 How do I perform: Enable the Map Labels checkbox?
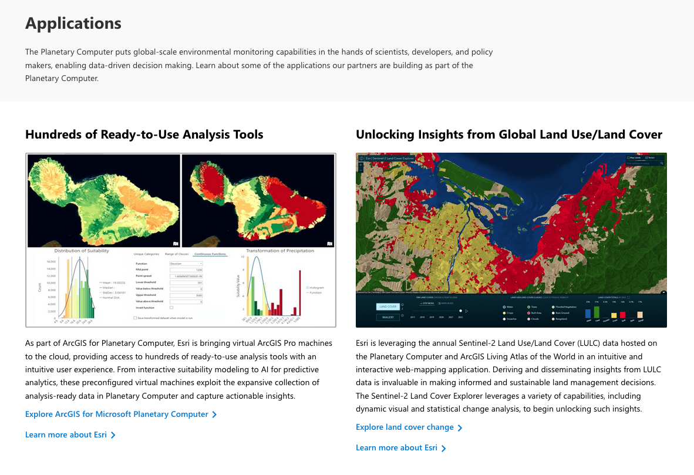[x=628, y=158]
